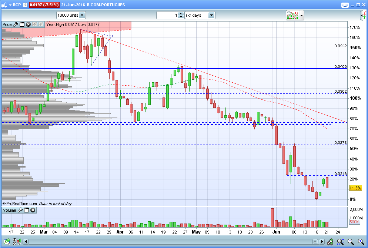Decrease the timeframe value with down stepper
368x248 pixels.
pyautogui.click(x=181, y=17)
